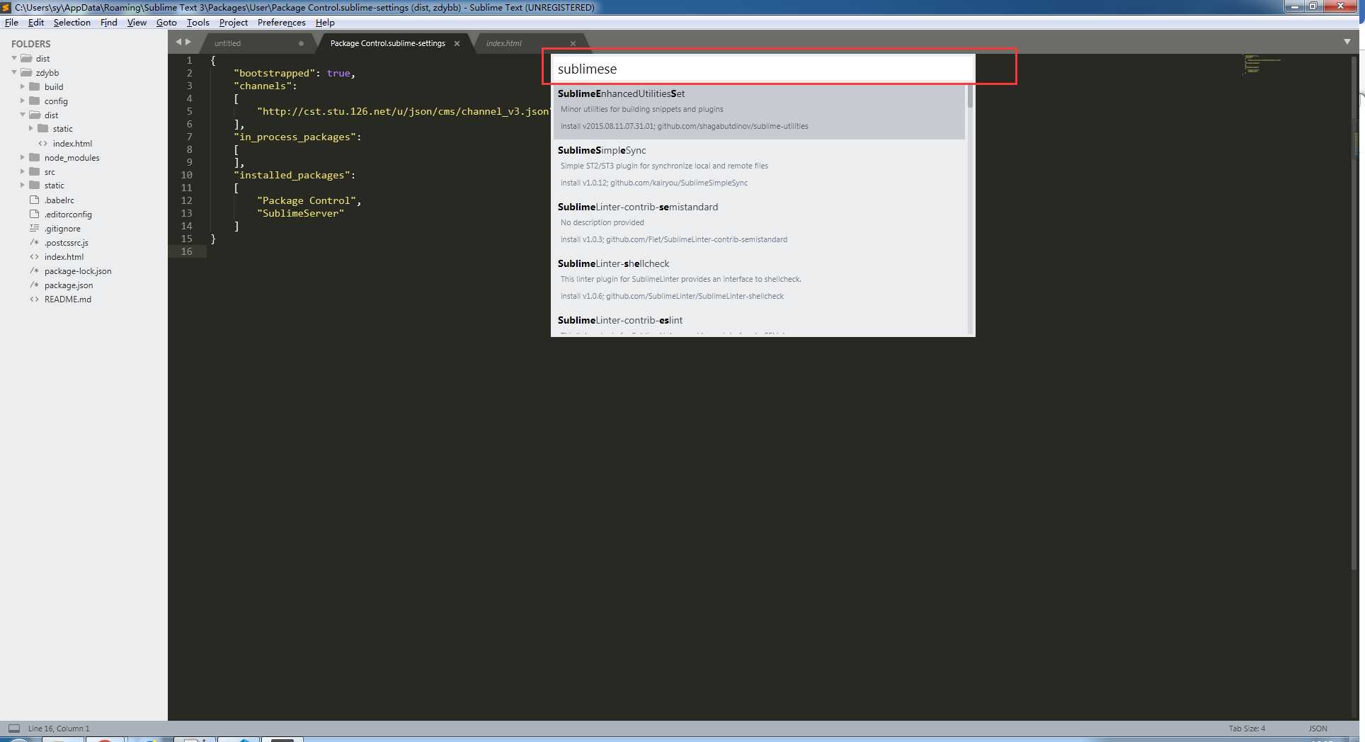1365x742 pixels.
Task: Open .postcssrc.js file
Action: 67,242
